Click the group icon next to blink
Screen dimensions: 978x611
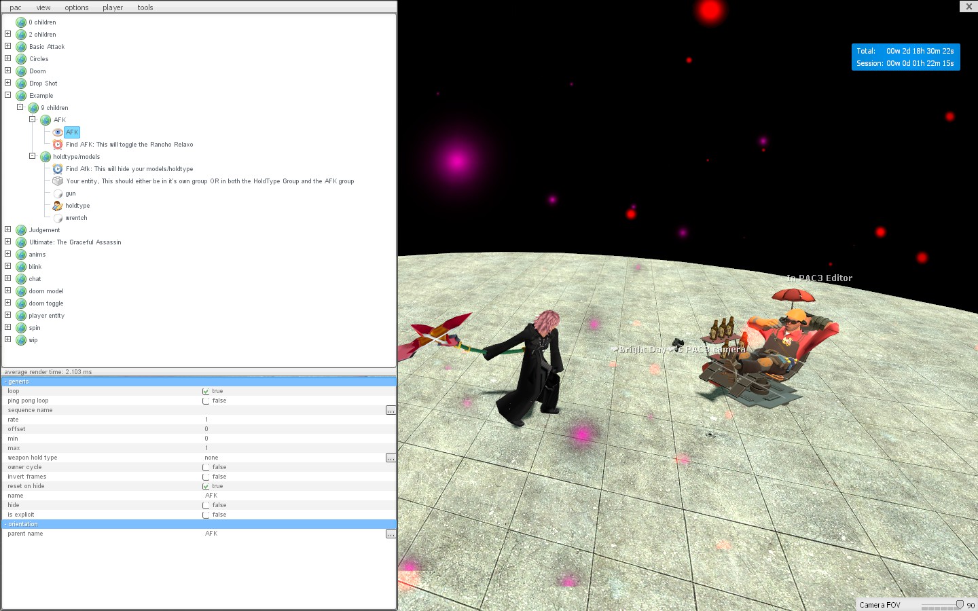click(21, 267)
